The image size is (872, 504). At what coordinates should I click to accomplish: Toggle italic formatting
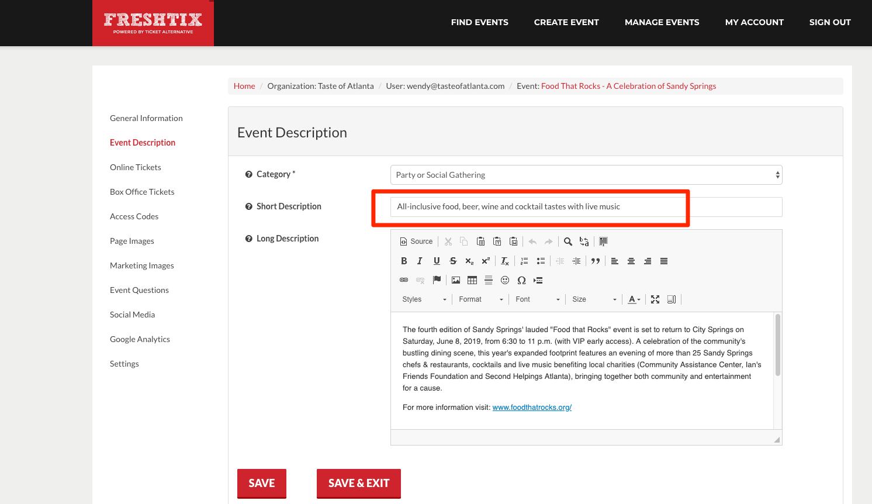(x=420, y=261)
